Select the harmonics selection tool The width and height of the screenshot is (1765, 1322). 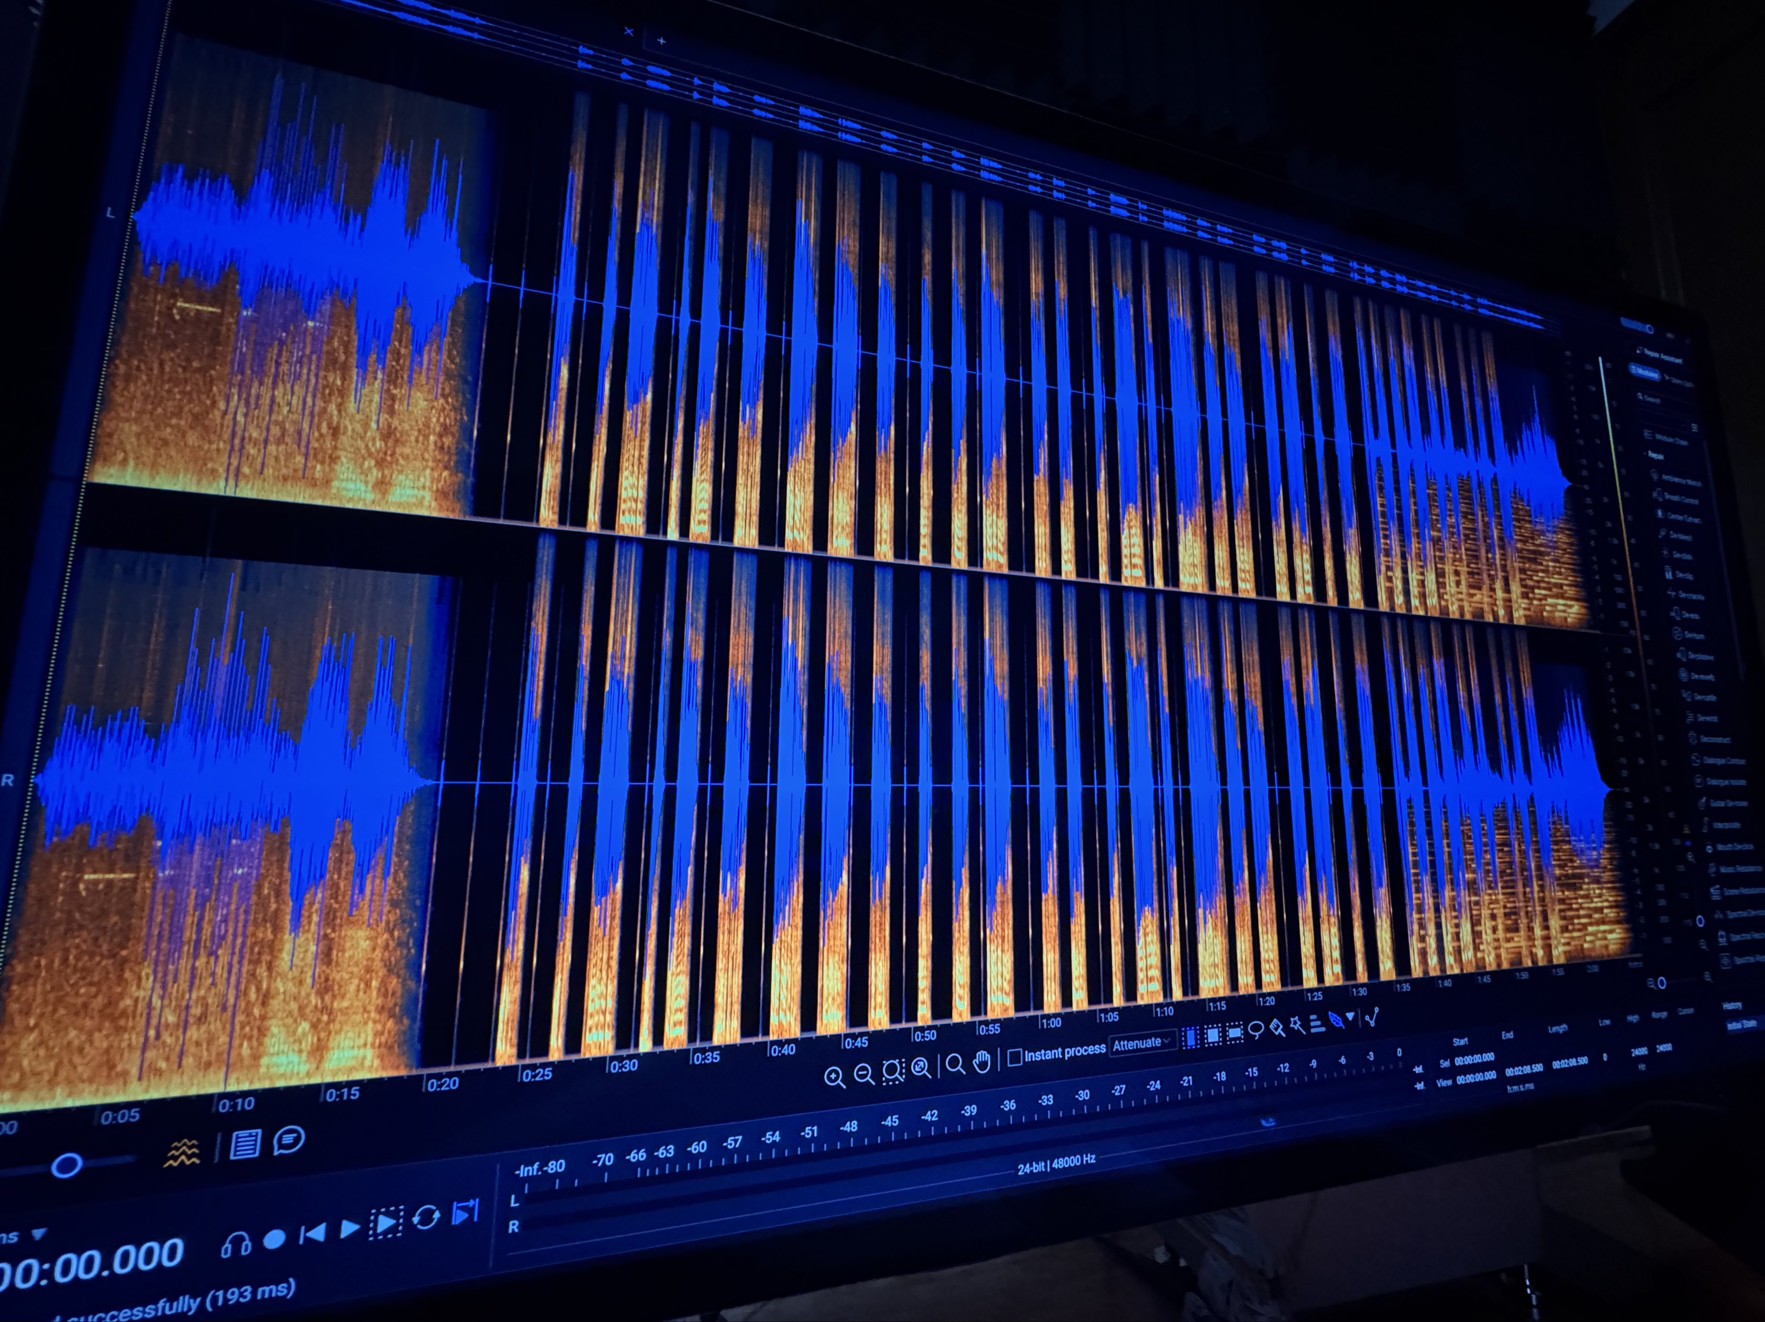tap(1317, 1023)
